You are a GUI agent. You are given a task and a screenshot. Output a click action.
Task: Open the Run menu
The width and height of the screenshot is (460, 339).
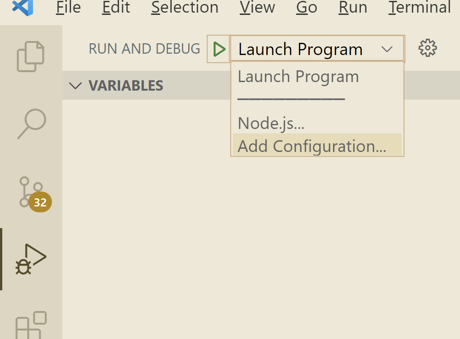click(353, 7)
